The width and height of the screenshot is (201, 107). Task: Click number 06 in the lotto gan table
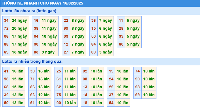(x=6, y=36)
